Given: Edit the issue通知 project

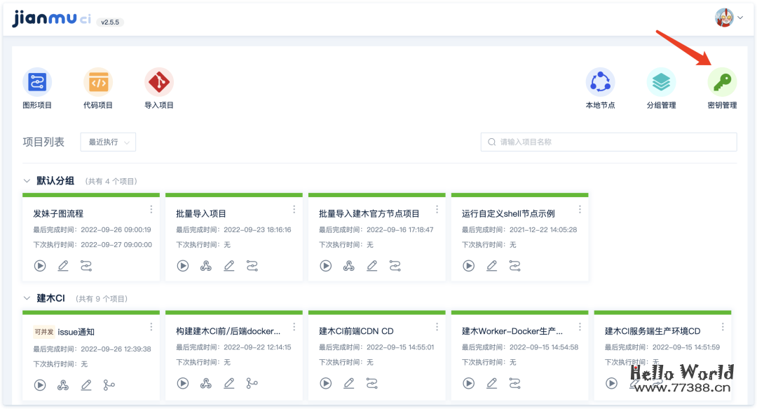Looking at the screenshot, I should point(86,385).
